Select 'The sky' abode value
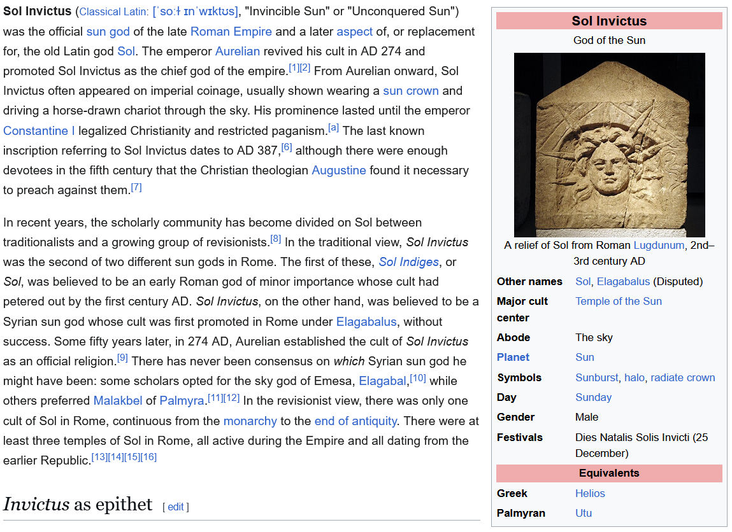 [594, 337]
